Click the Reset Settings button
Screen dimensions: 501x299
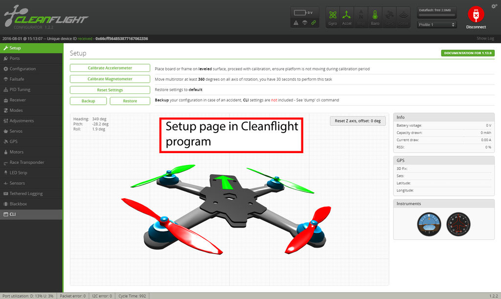110,90
